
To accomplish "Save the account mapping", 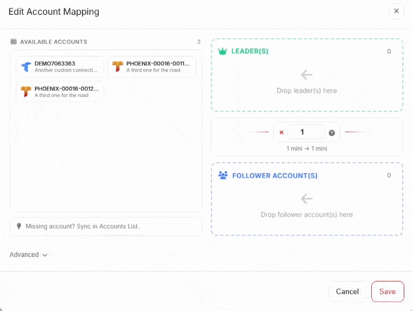I will coord(387,291).
